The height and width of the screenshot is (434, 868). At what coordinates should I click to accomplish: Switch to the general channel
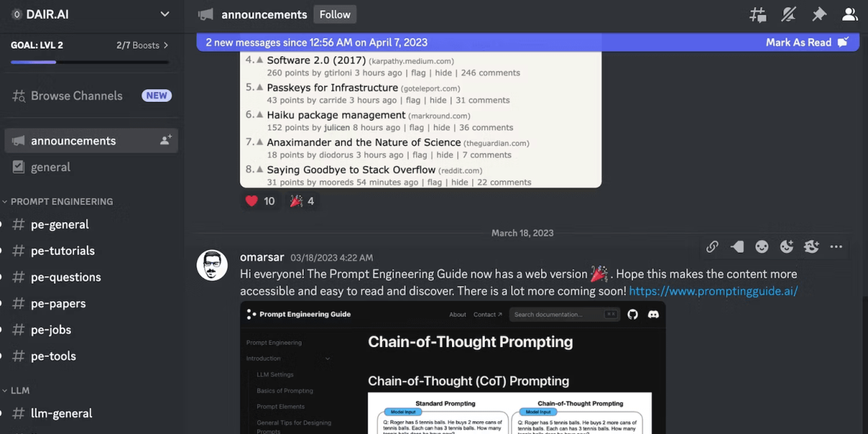[x=50, y=167]
